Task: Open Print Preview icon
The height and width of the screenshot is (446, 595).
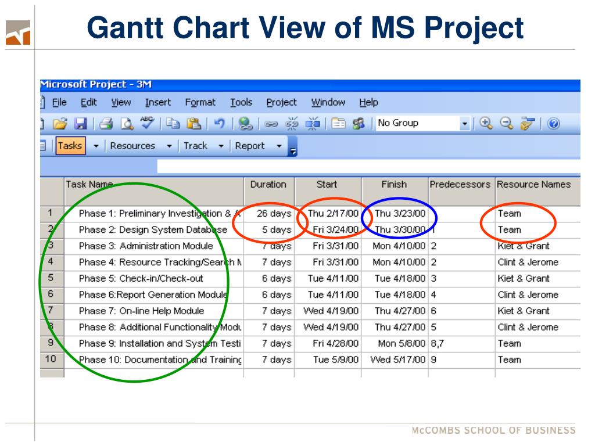Action: 127,124
